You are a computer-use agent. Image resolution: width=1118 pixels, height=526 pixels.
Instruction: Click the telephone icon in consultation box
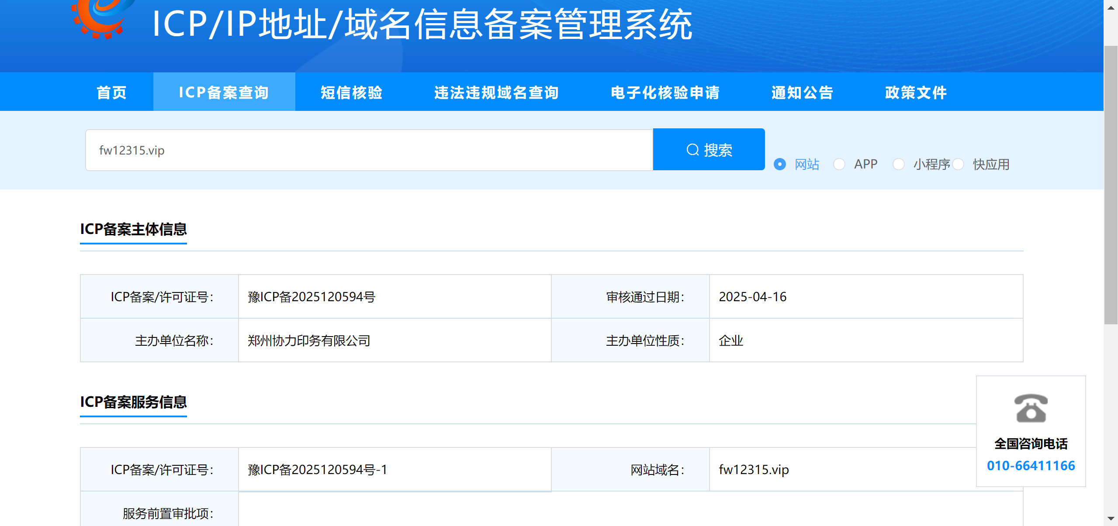point(1031,408)
